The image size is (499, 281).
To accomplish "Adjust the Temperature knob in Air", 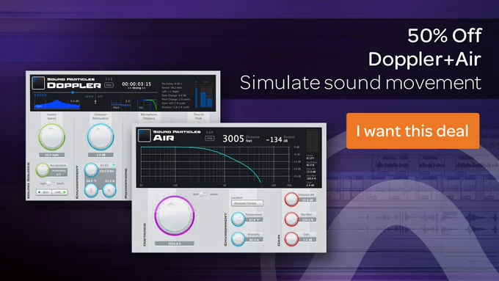I will 238,219.
